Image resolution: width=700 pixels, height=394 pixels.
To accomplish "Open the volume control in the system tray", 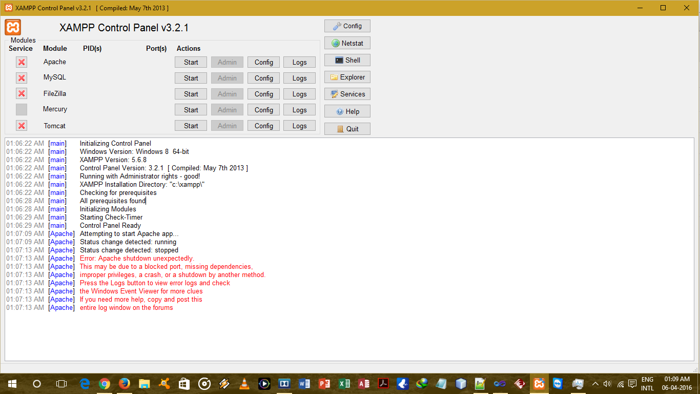I will click(607, 384).
